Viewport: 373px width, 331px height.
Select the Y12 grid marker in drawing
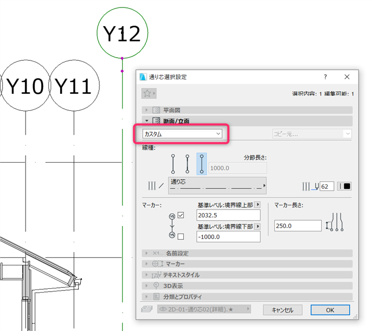(x=122, y=33)
